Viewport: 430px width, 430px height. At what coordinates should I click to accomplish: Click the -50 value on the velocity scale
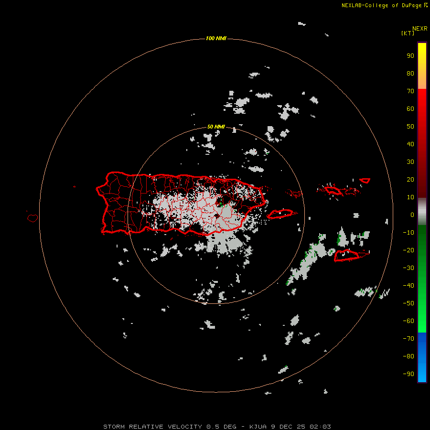coord(408,303)
